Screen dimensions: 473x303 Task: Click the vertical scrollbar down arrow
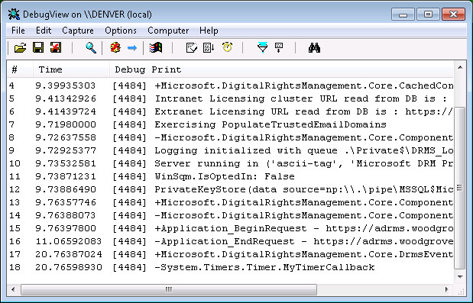coord(460,276)
